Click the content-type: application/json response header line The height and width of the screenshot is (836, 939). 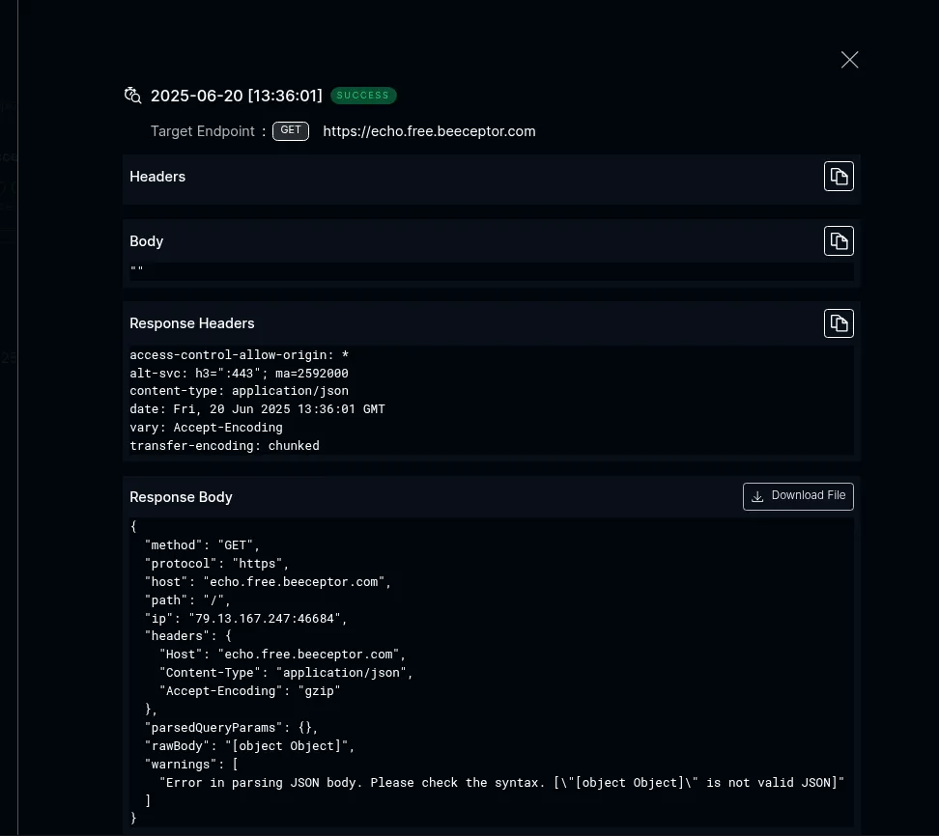(239, 391)
